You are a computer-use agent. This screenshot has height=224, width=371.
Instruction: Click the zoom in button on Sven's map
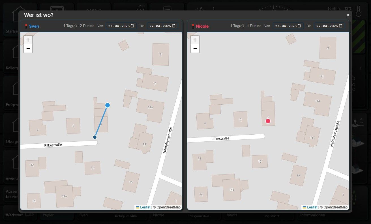28,40
